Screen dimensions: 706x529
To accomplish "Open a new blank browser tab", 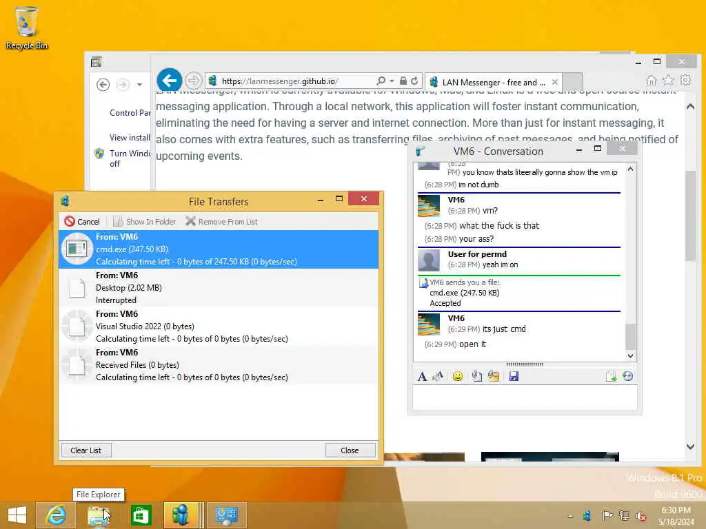I will pyautogui.click(x=572, y=82).
